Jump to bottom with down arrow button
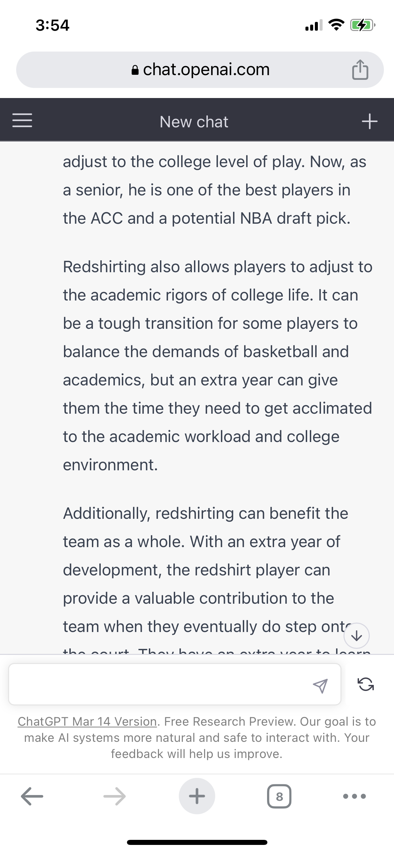Image resolution: width=394 pixels, height=853 pixels. coord(357,636)
